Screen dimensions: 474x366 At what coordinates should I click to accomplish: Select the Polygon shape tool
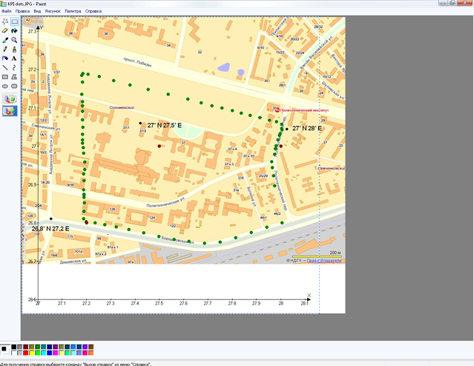(14, 77)
